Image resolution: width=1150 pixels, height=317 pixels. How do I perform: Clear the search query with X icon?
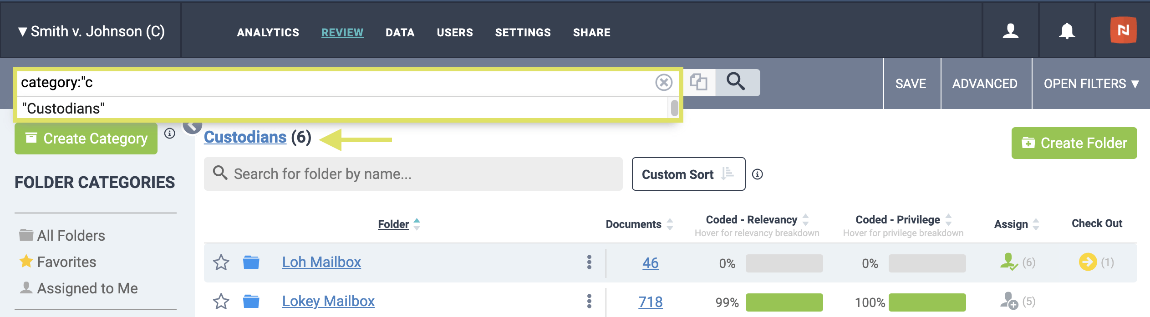pyautogui.click(x=663, y=83)
